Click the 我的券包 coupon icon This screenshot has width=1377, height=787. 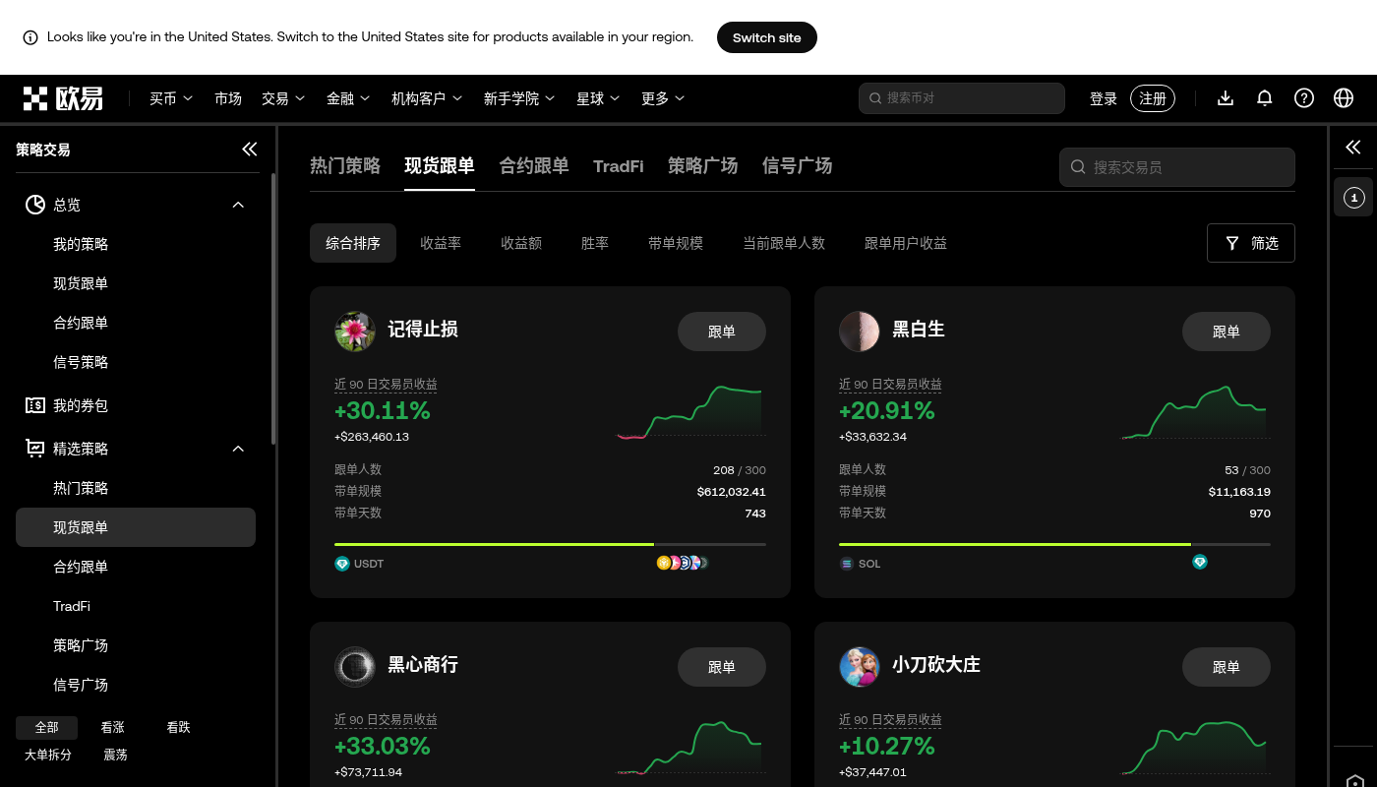click(35, 405)
